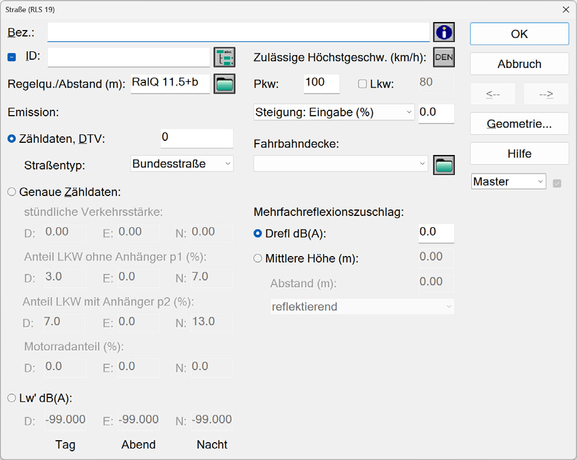
Task: Click Lw' E field showing -99.000
Action: [x=139, y=421]
